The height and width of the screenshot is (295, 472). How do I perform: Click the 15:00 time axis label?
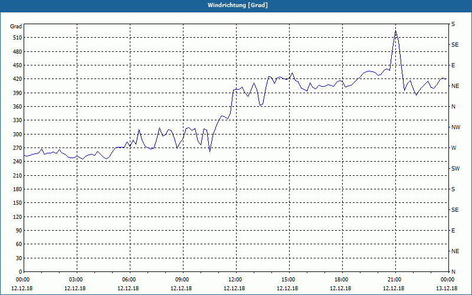click(289, 280)
